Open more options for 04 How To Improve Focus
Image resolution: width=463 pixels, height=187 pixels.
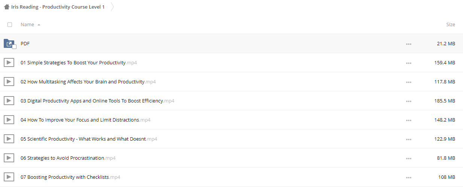coord(408,120)
